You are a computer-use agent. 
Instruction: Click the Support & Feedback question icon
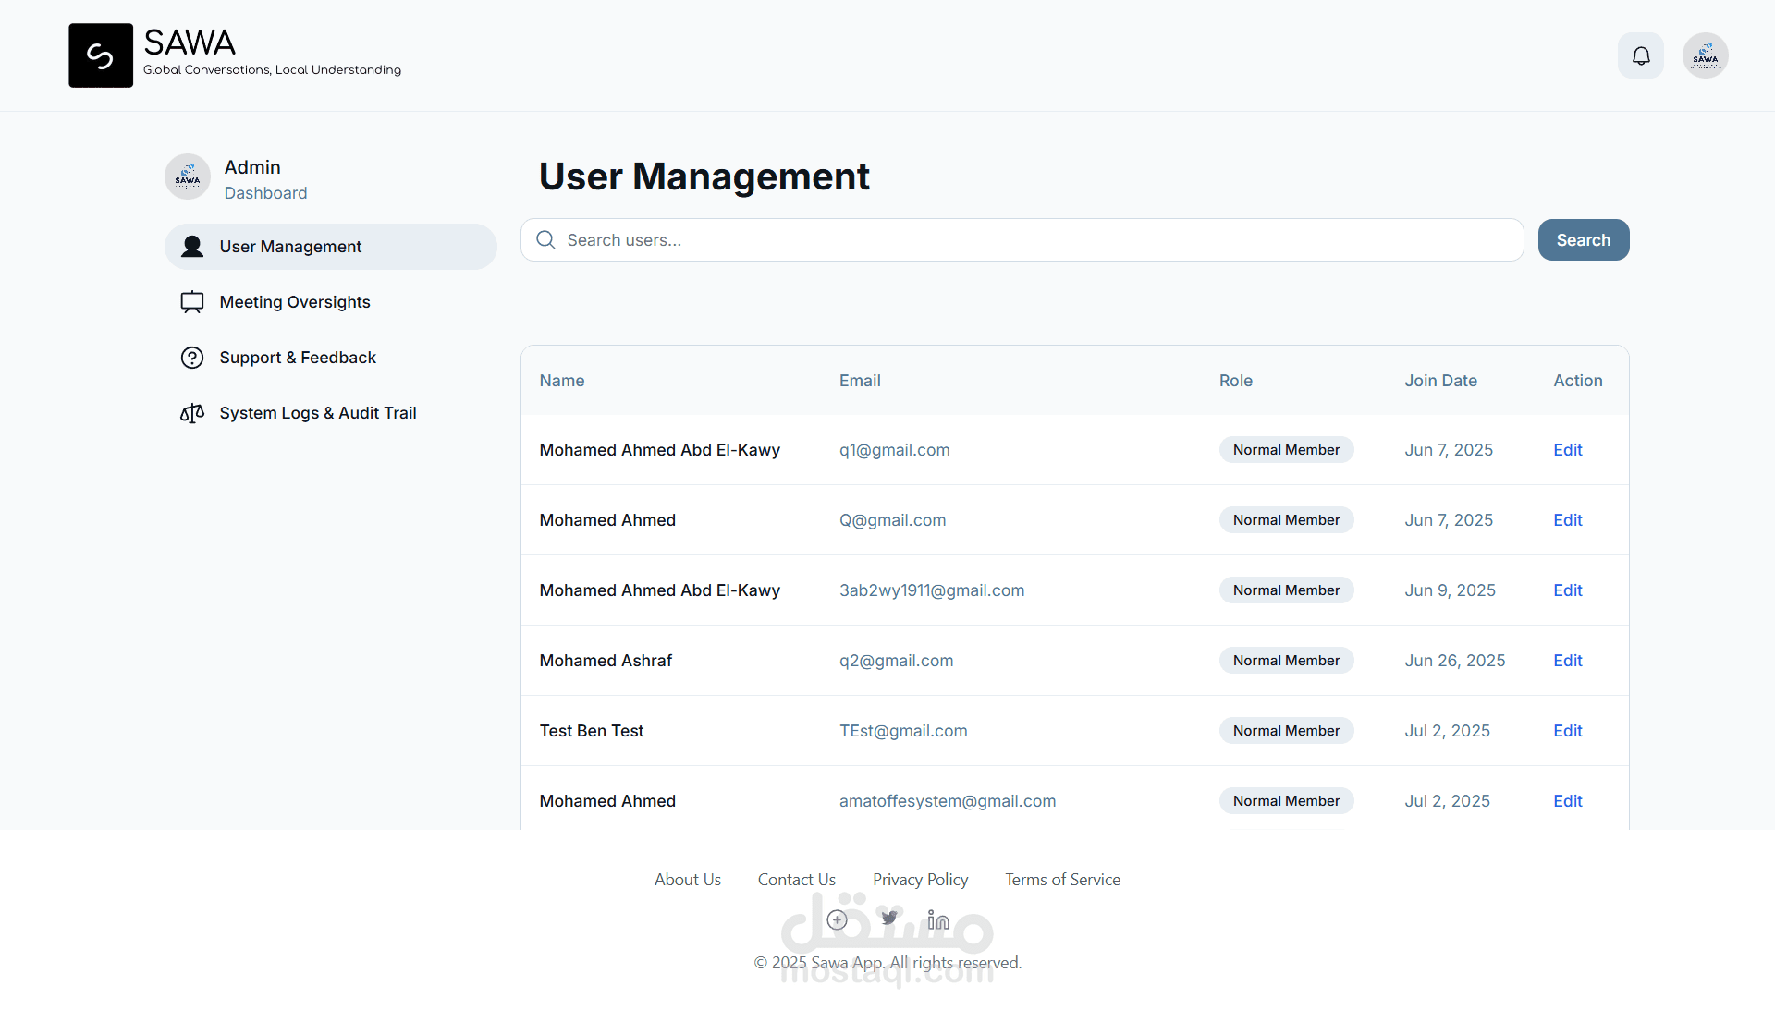tap(192, 358)
